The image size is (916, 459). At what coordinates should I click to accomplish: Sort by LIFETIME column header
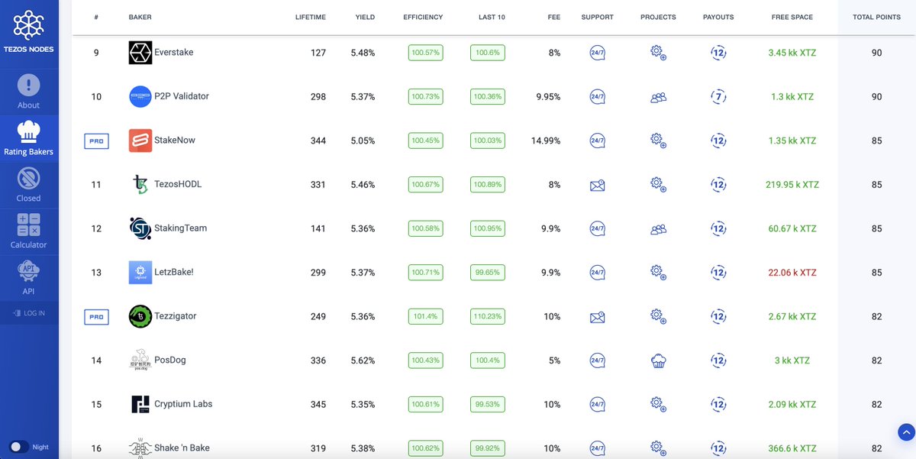point(311,17)
